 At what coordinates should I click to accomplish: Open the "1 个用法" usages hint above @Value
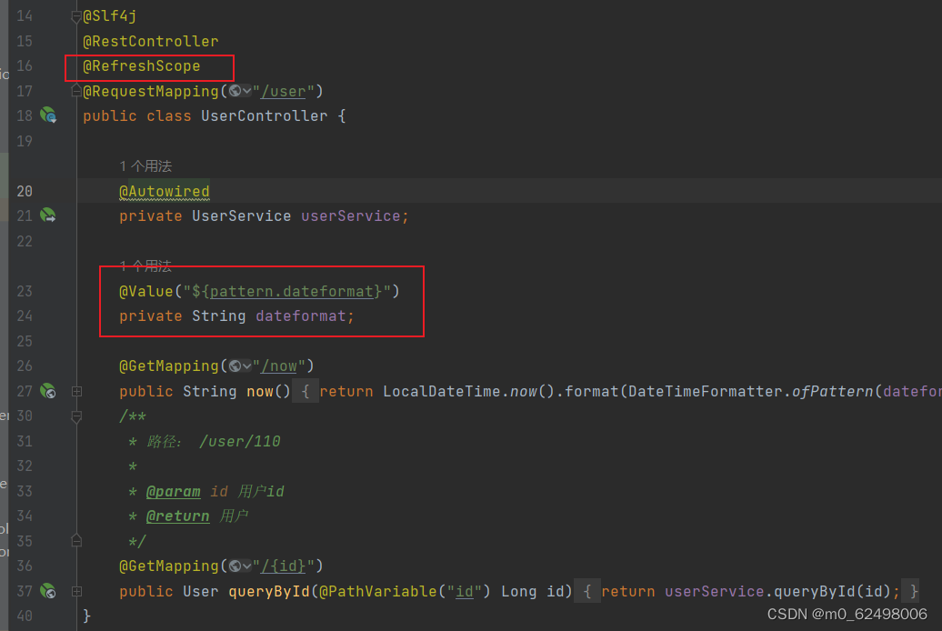[145, 265]
